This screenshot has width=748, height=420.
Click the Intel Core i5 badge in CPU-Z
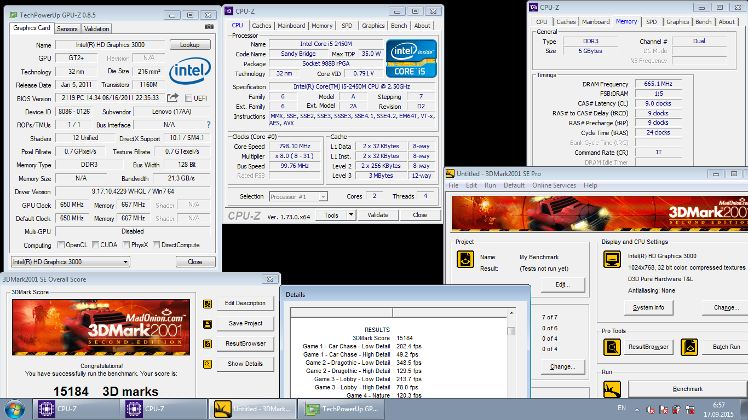tap(411, 59)
